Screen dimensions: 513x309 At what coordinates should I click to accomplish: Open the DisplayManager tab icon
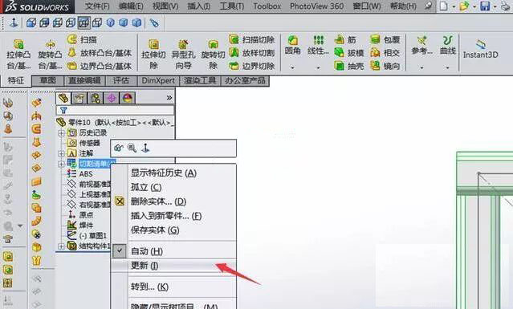[128, 98]
